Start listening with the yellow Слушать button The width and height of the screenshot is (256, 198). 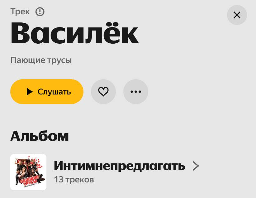coord(47,92)
